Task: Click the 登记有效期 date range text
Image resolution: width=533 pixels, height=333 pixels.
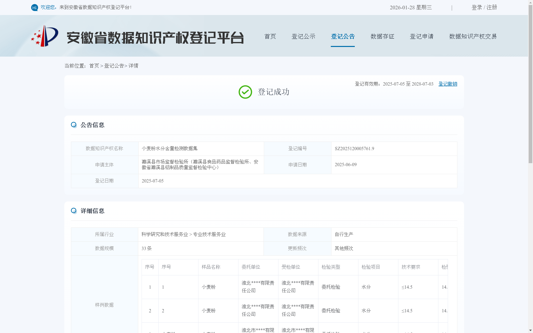Action: coord(394,84)
